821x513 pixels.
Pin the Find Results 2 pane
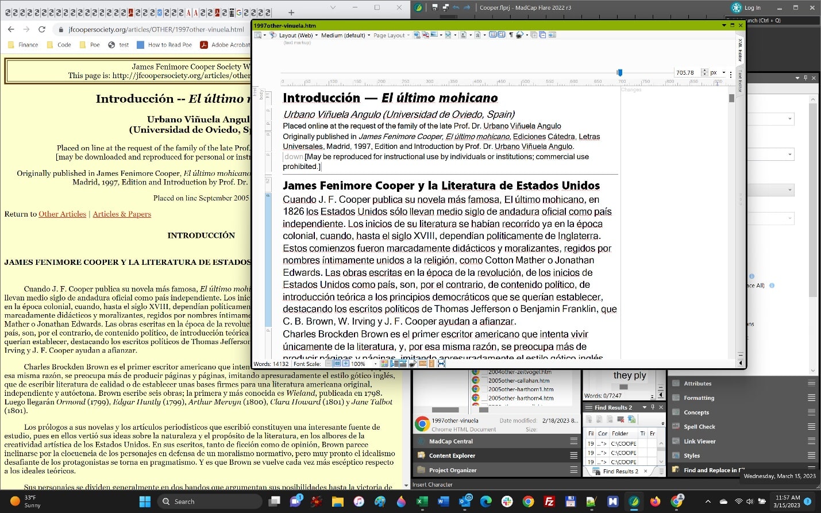point(653,407)
